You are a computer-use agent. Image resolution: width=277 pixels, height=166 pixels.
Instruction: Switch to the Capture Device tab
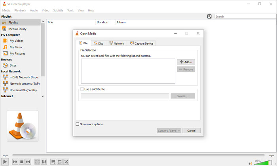(141, 43)
